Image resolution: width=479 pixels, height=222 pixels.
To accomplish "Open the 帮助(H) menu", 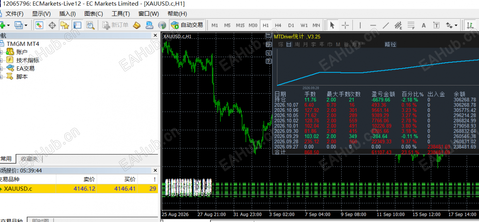I will tap(177, 14).
